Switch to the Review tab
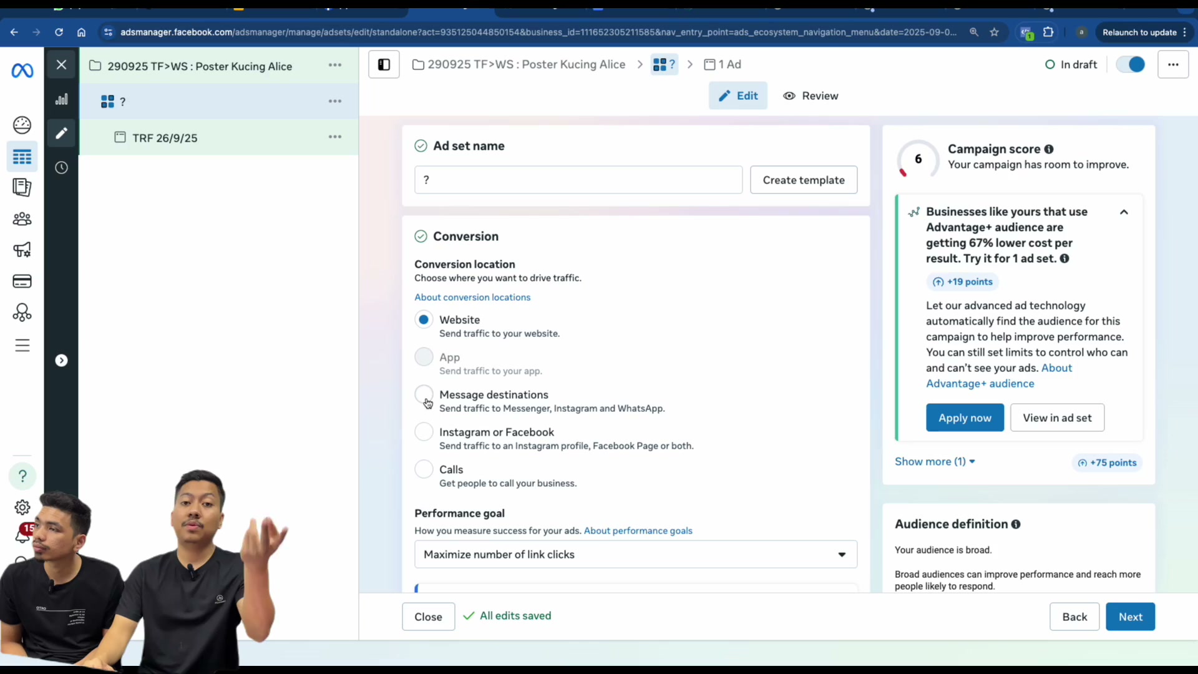The width and height of the screenshot is (1198, 674). [811, 95]
